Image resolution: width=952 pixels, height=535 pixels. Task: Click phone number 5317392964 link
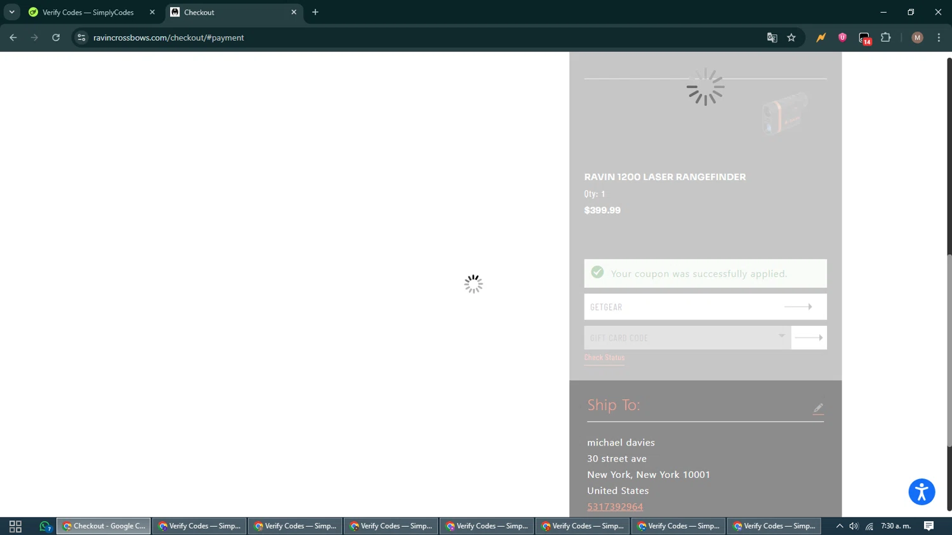click(x=615, y=506)
